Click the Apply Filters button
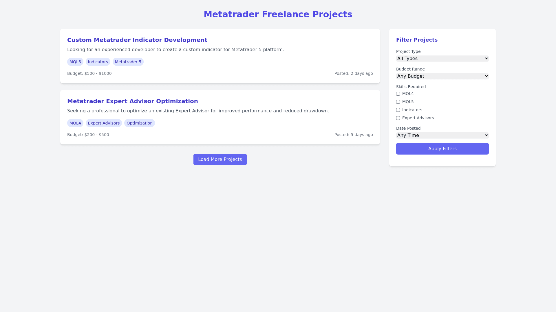This screenshot has height=312, width=556. (442, 149)
